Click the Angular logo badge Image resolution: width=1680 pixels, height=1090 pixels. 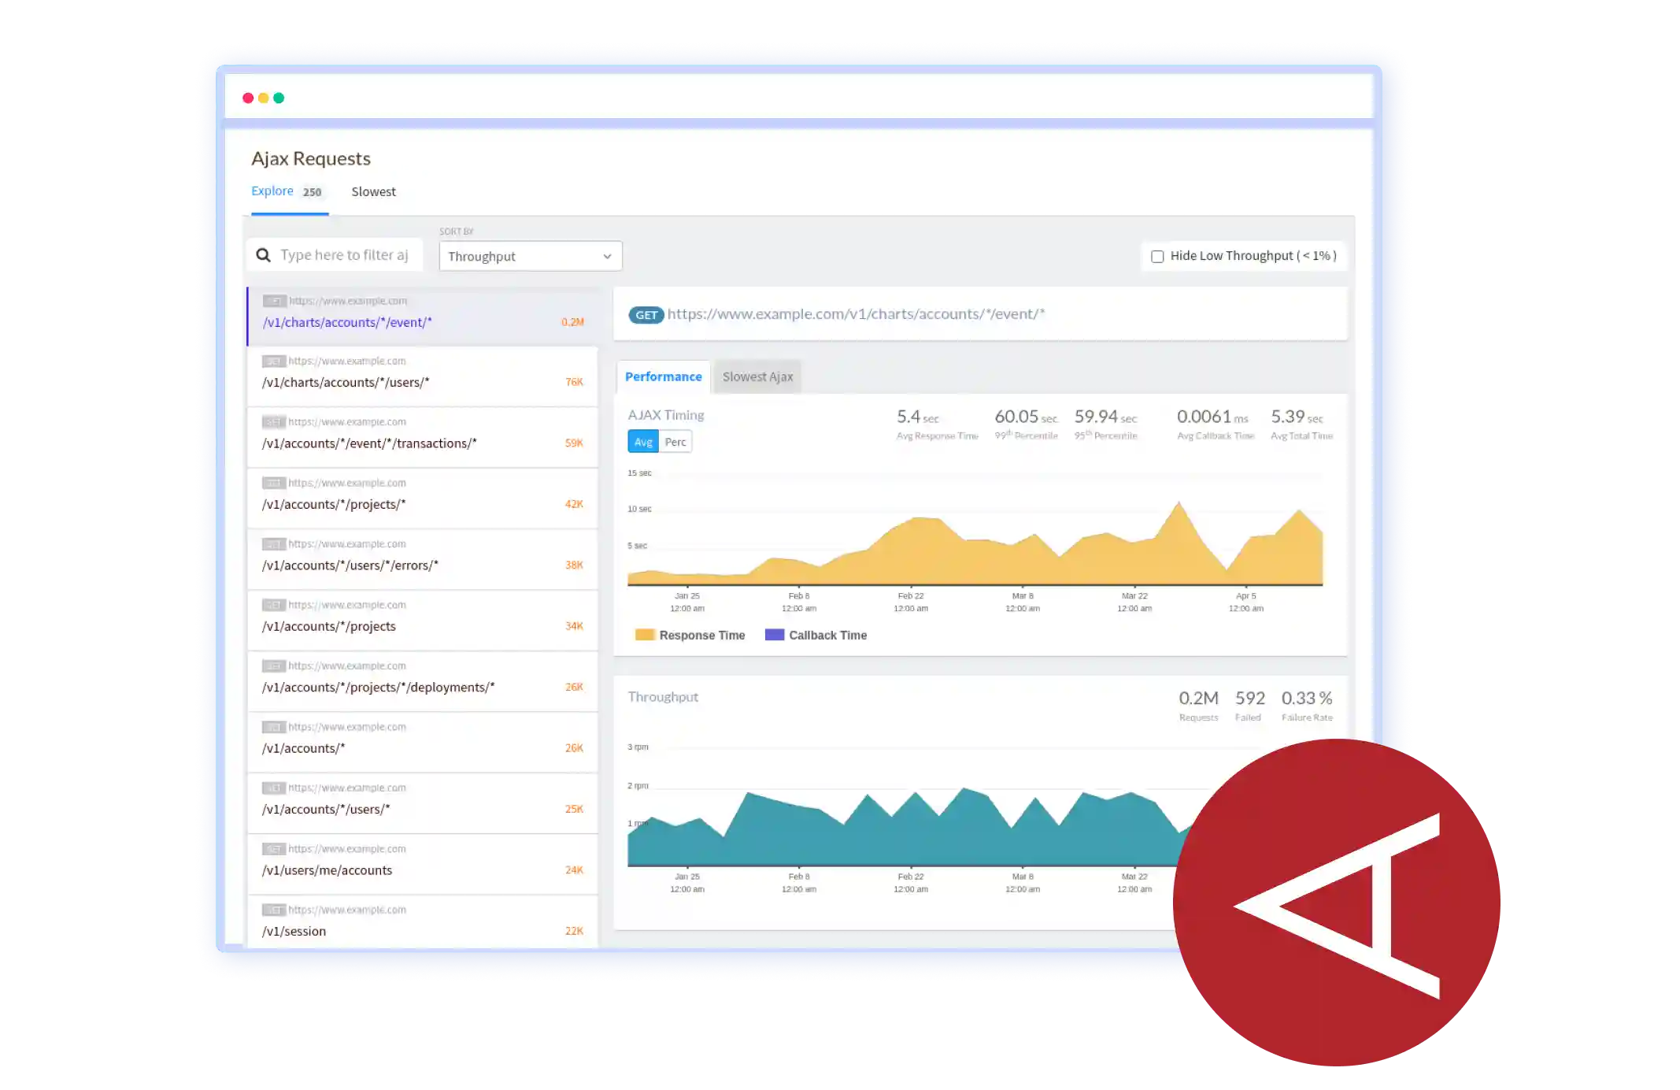tap(1336, 903)
